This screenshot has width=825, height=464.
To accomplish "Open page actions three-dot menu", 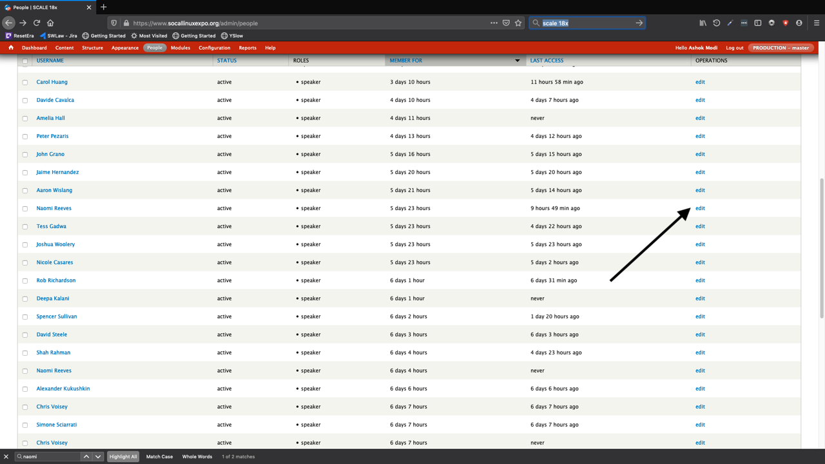I will click(494, 23).
